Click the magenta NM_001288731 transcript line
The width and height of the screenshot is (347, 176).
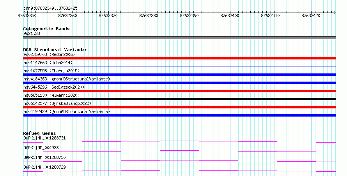click(x=179, y=141)
